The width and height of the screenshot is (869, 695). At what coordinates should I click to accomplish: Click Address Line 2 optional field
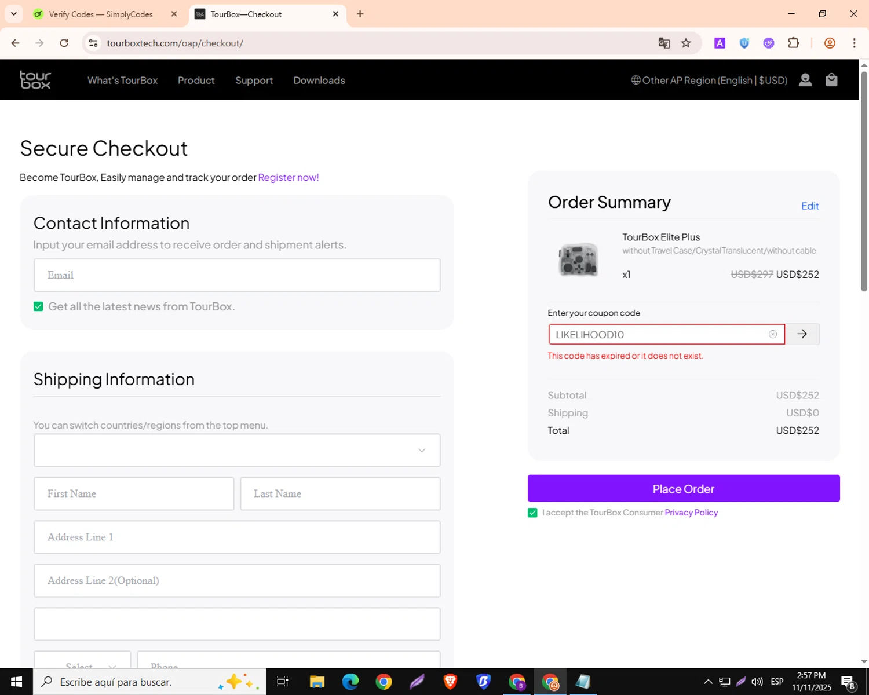point(237,580)
